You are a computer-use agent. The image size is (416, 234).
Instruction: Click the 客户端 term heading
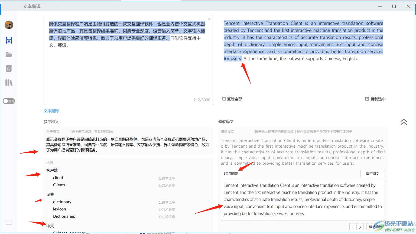(x=52, y=170)
